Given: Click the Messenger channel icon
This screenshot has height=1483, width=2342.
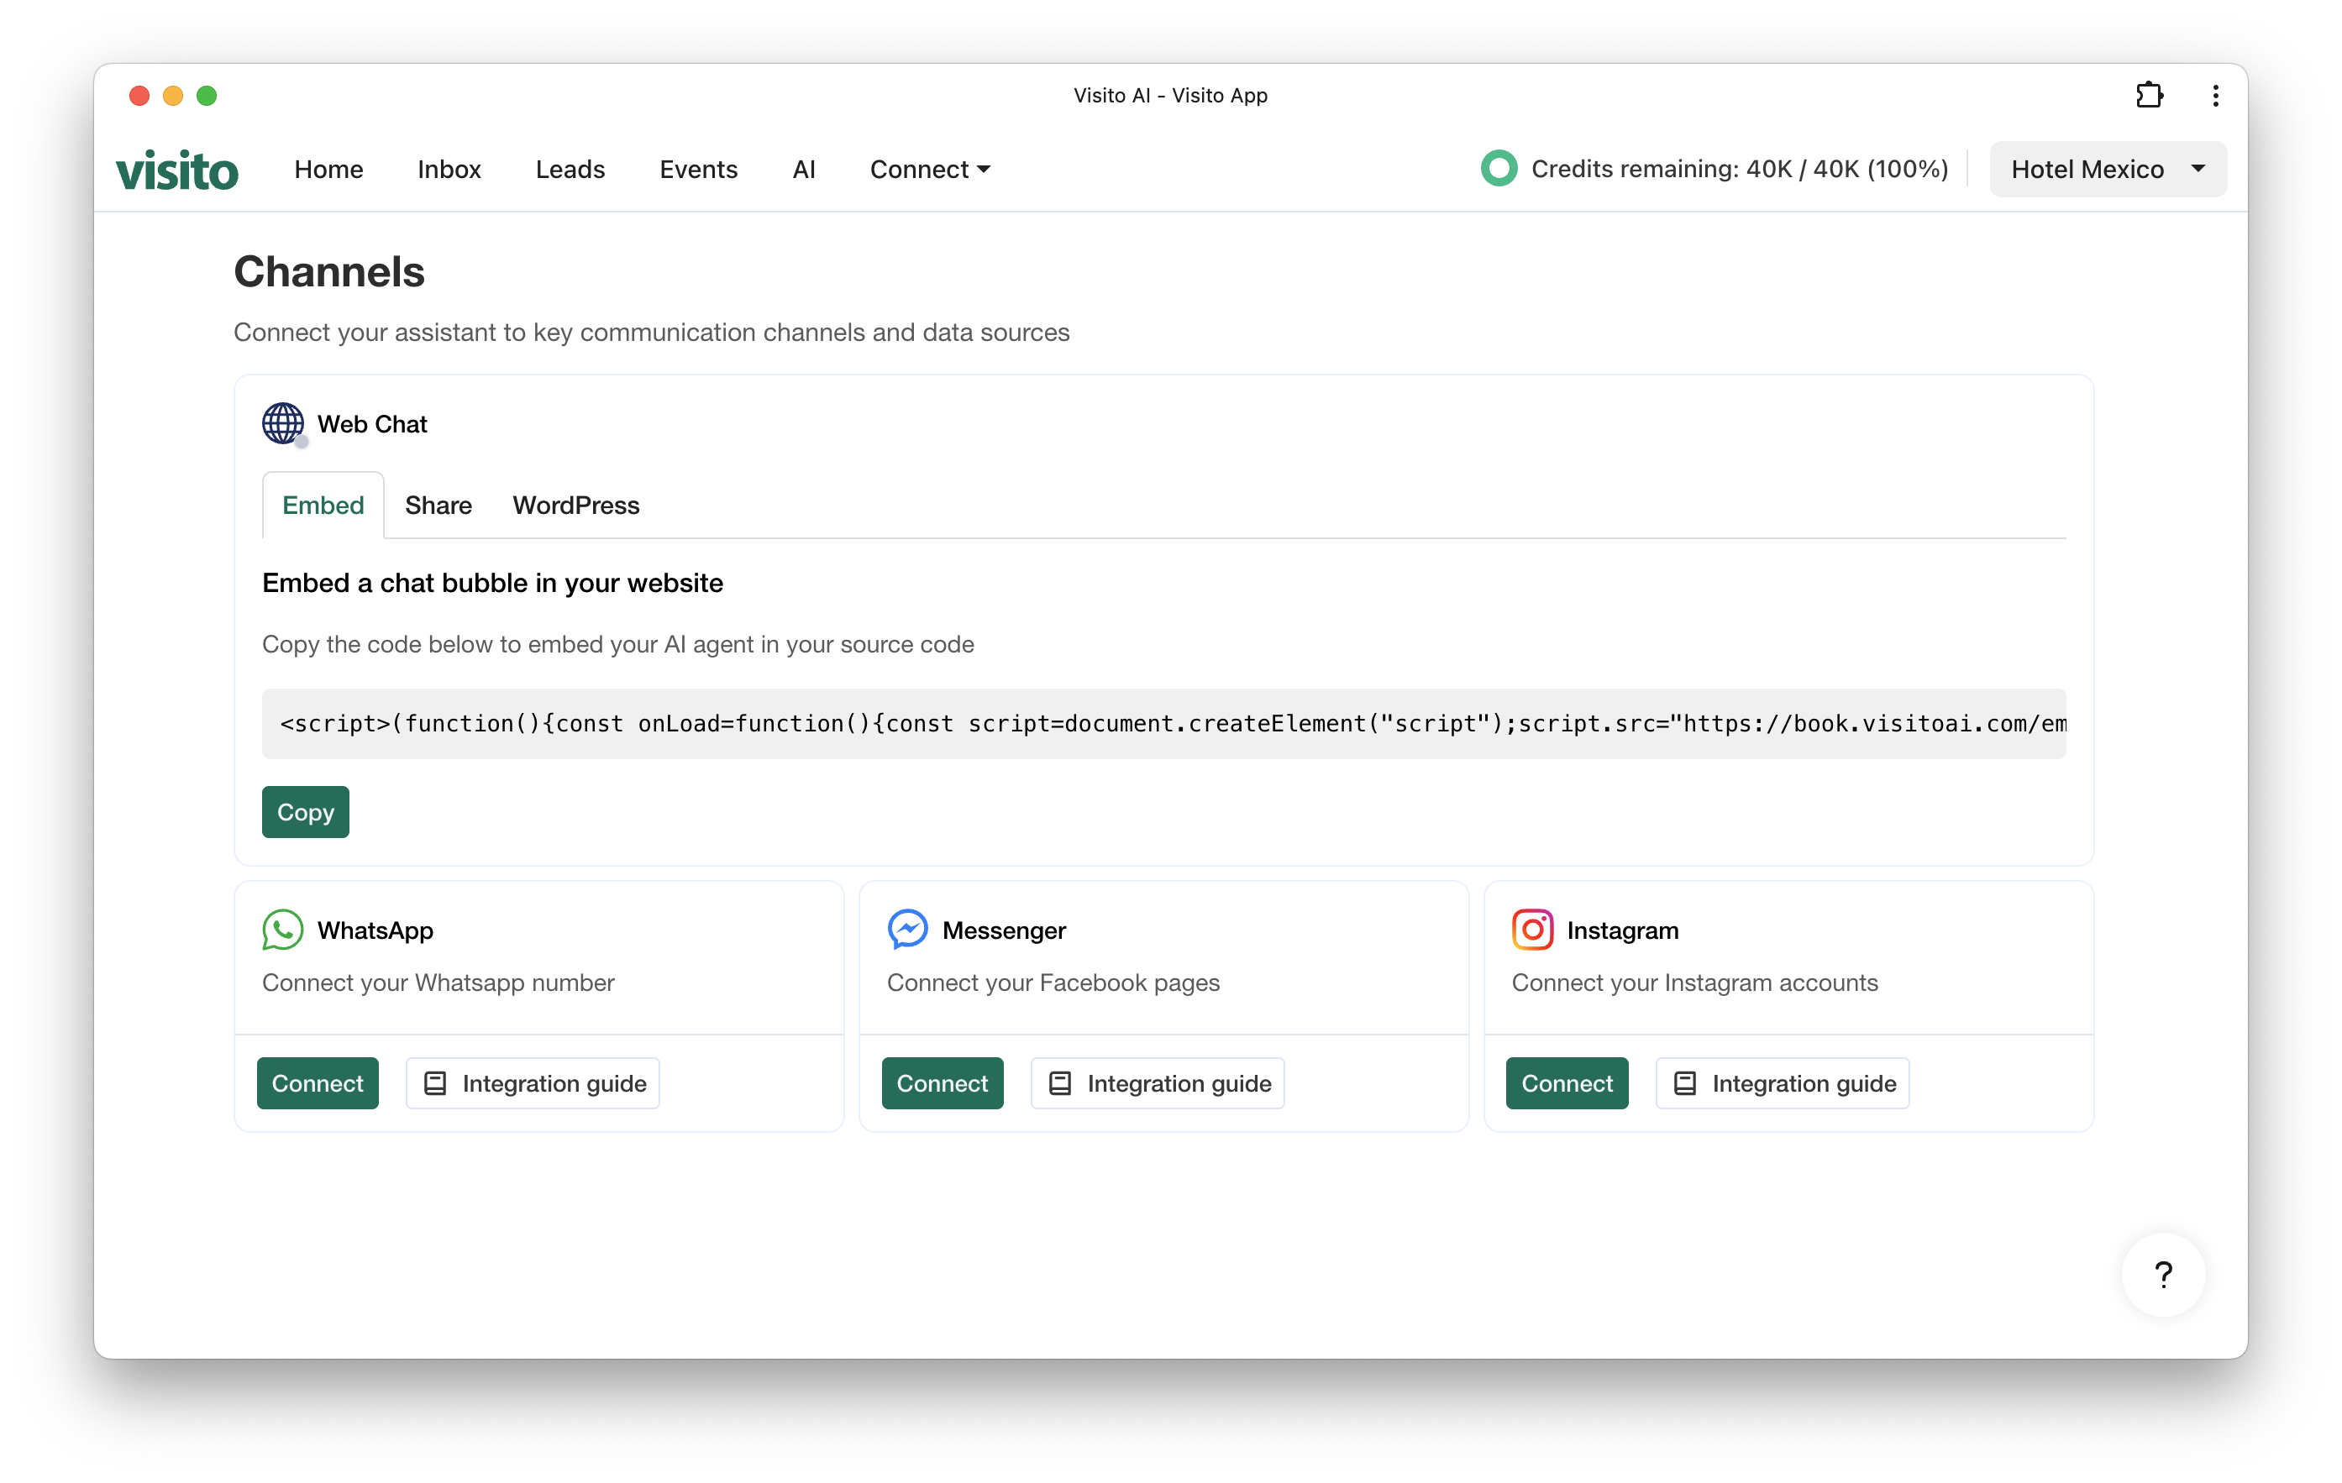Looking at the screenshot, I should pos(906,929).
